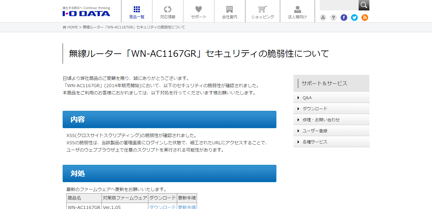This screenshot has height=209, width=432.
Task: Focus the site search input field
Action: pos(339,5)
